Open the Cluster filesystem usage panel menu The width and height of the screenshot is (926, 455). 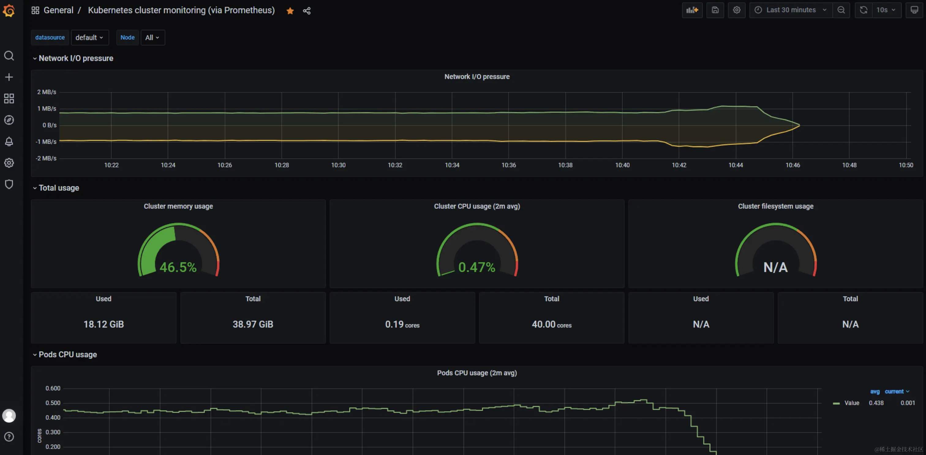[775, 206]
